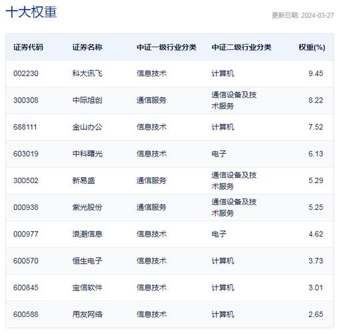The image size is (337, 333).
Task: Click 信息技术 in the 中科曙光 row
Action: [x=151, y=154]
